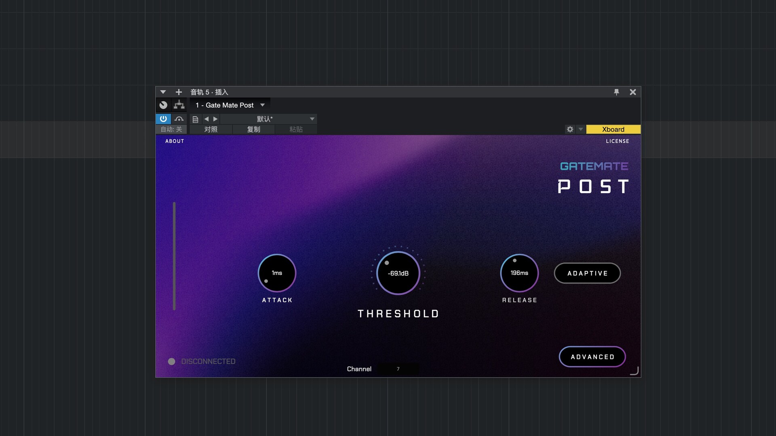
Task: Click the resize corner handle
Action: pyautogui.click(x=634, y=371)
